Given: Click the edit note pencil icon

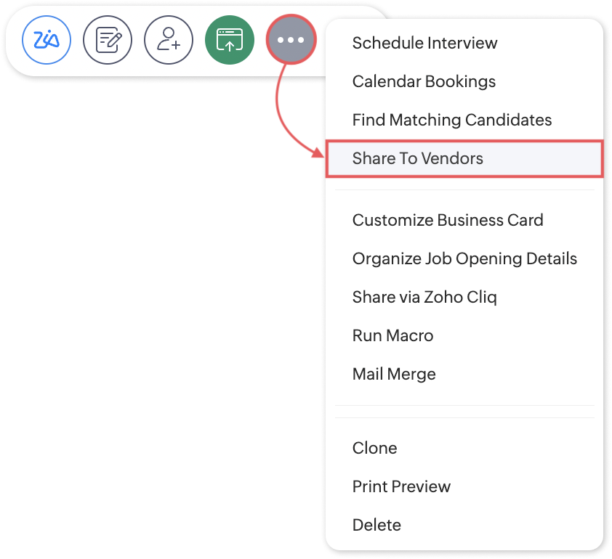Looking at the screenshot, I should [108, 40].
